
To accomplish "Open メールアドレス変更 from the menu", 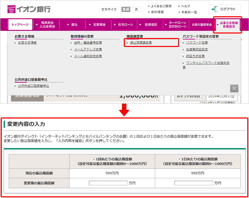I will (88, 49).
